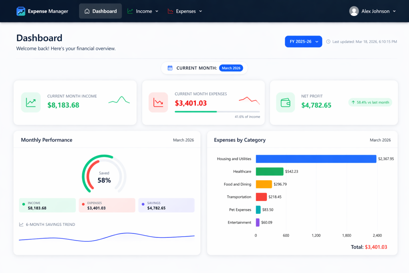Open the Income navigation menu
The width and height of the screenshot is (409, 273).
point(143,11)
